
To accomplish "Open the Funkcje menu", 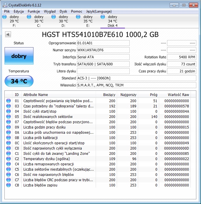I will pyautogui.click(x=34, y=11).
